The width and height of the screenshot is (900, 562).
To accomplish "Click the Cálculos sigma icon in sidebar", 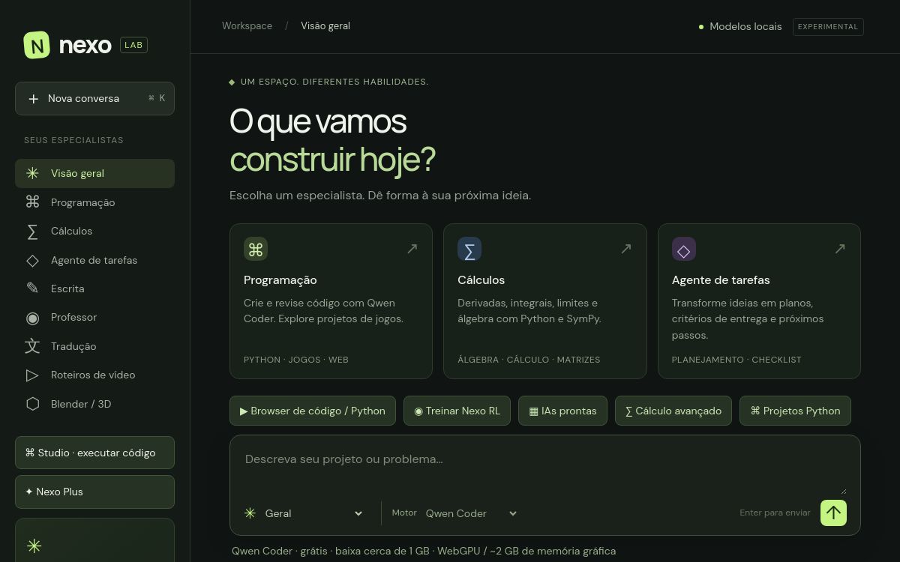I will click(32, 231).
